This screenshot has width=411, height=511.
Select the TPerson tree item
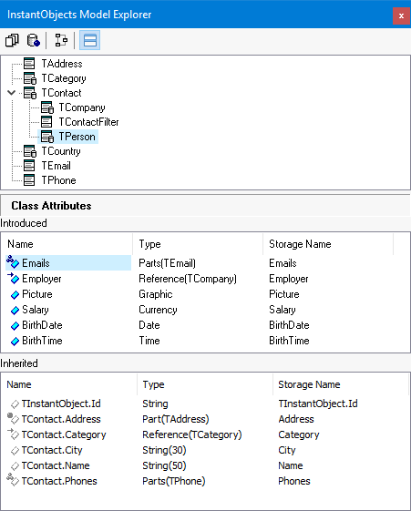point(77,137)
